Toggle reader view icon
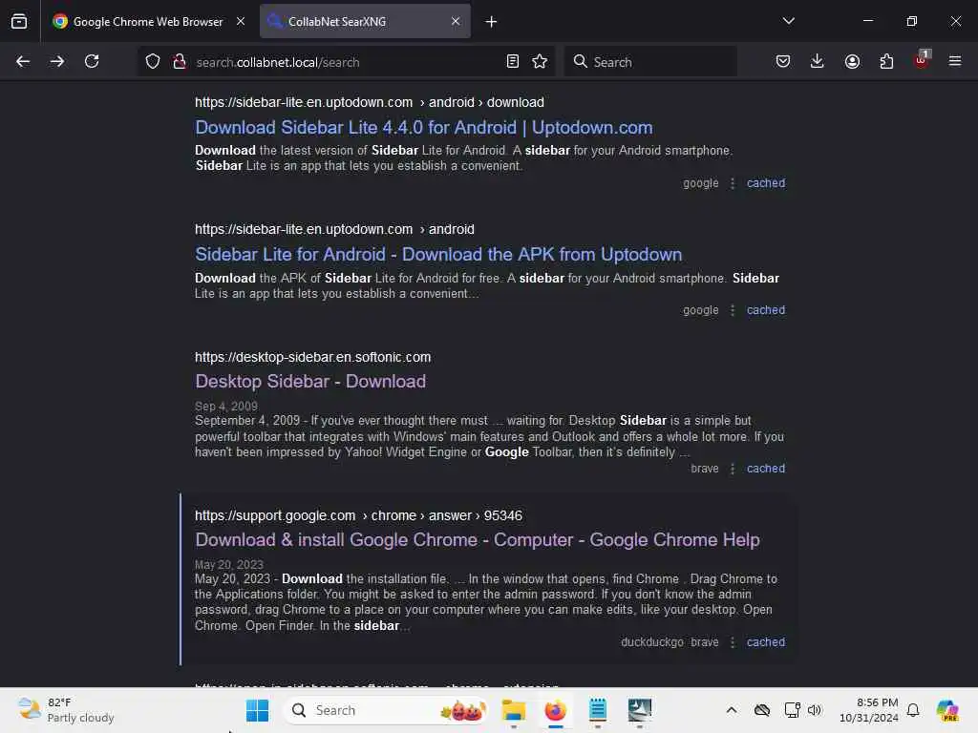Viewport: 978px width, 733px height. [513, 61]
